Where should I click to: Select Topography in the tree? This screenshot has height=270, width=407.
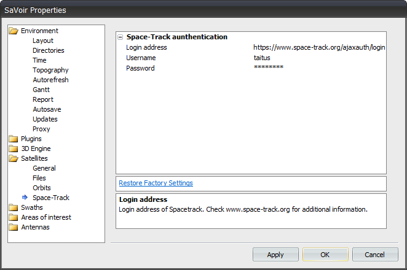pyautogui.click(x=50, y=70)
